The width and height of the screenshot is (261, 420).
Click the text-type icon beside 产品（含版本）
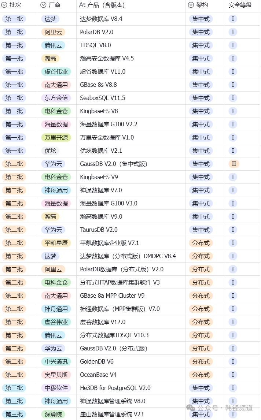(x=82, y=5)
